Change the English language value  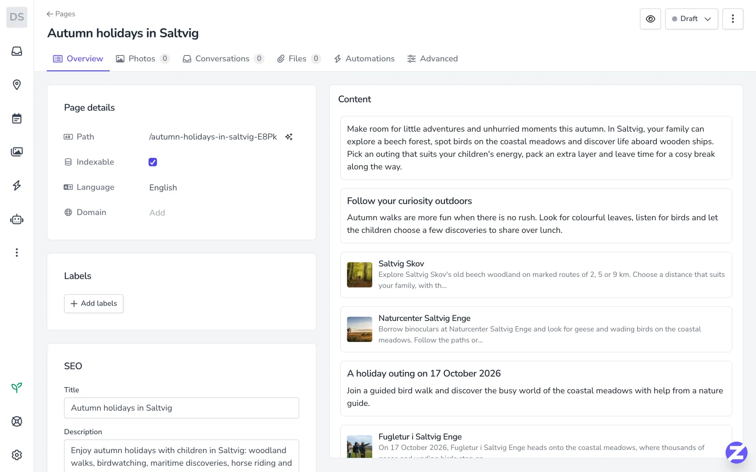point(163,188)
